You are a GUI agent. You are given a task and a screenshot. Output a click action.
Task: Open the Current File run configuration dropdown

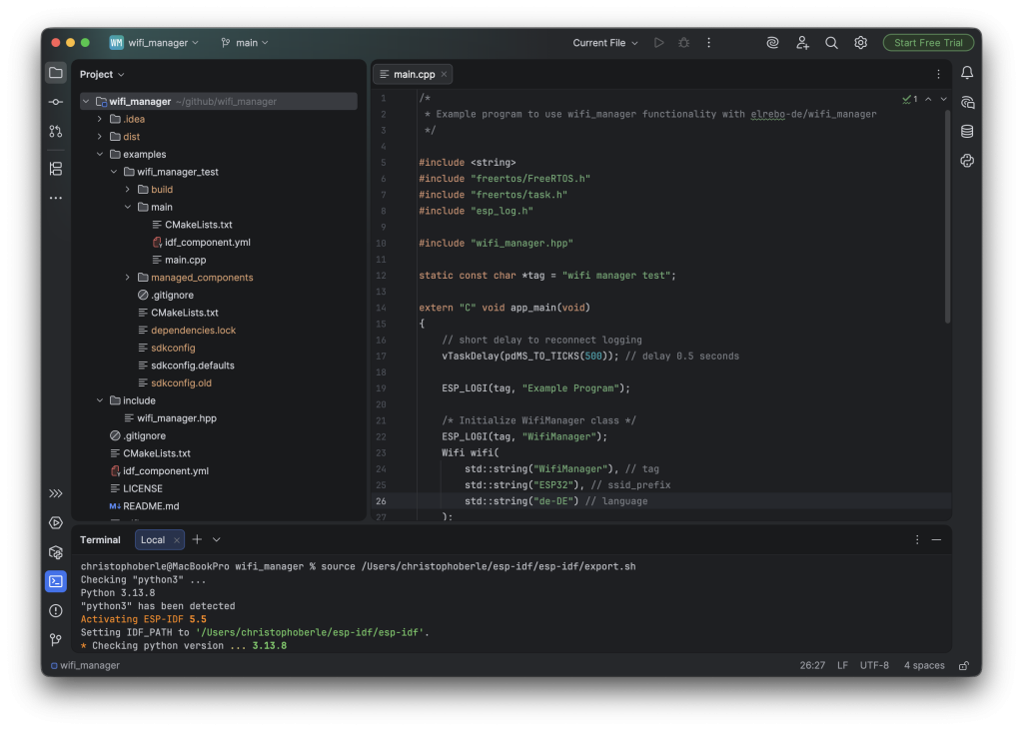pos(605,43)
